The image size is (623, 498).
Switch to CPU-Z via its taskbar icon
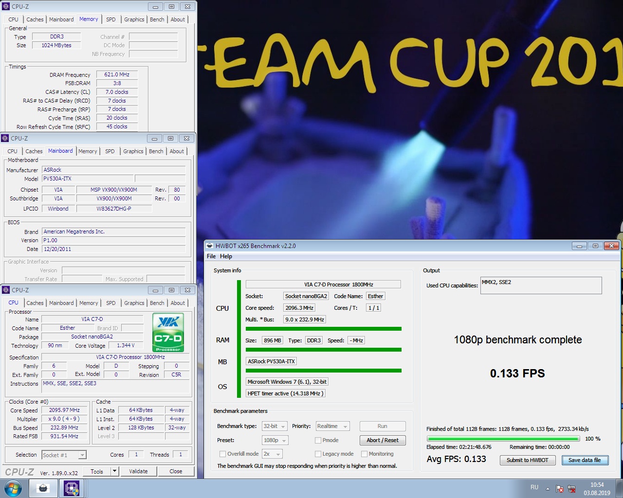click(72, 488)
